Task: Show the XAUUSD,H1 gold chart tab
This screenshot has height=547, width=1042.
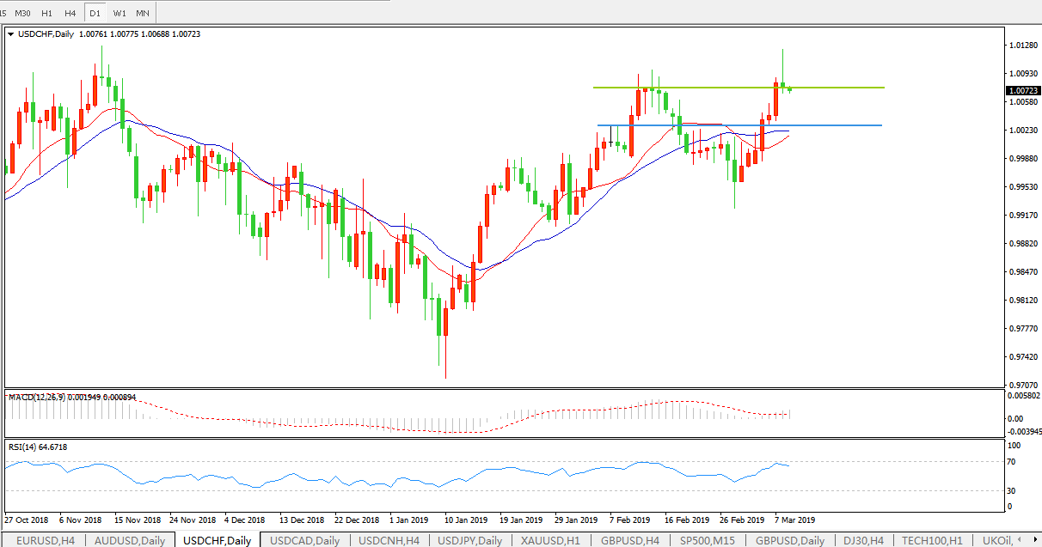Action: coord(550,540)
